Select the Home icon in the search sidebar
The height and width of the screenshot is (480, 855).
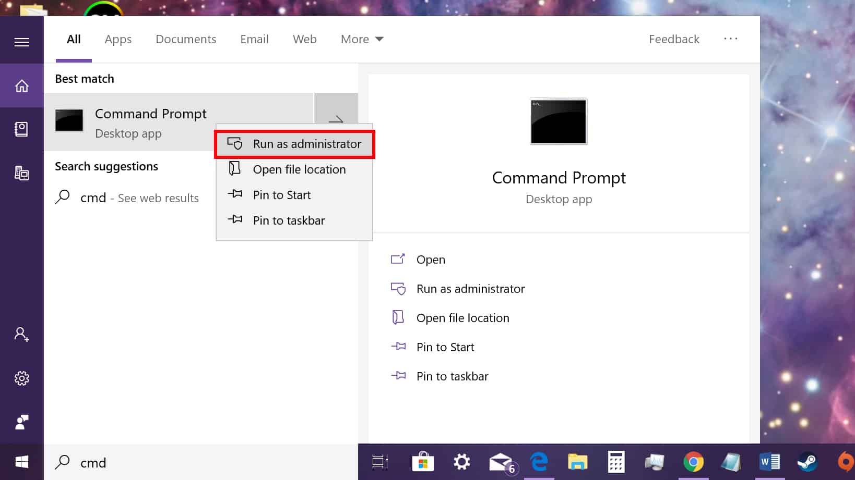click(x=22, y=85)
